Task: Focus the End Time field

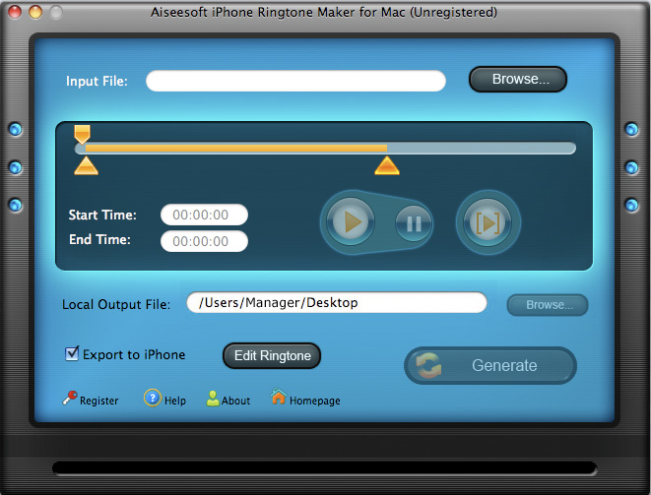Action: point(204,240)
